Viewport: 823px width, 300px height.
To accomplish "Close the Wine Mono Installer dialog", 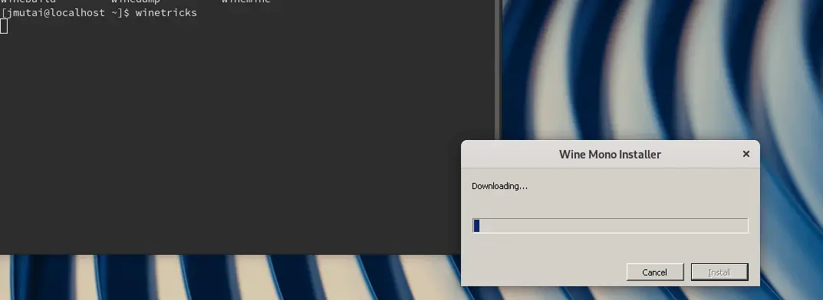I will 746,154.
